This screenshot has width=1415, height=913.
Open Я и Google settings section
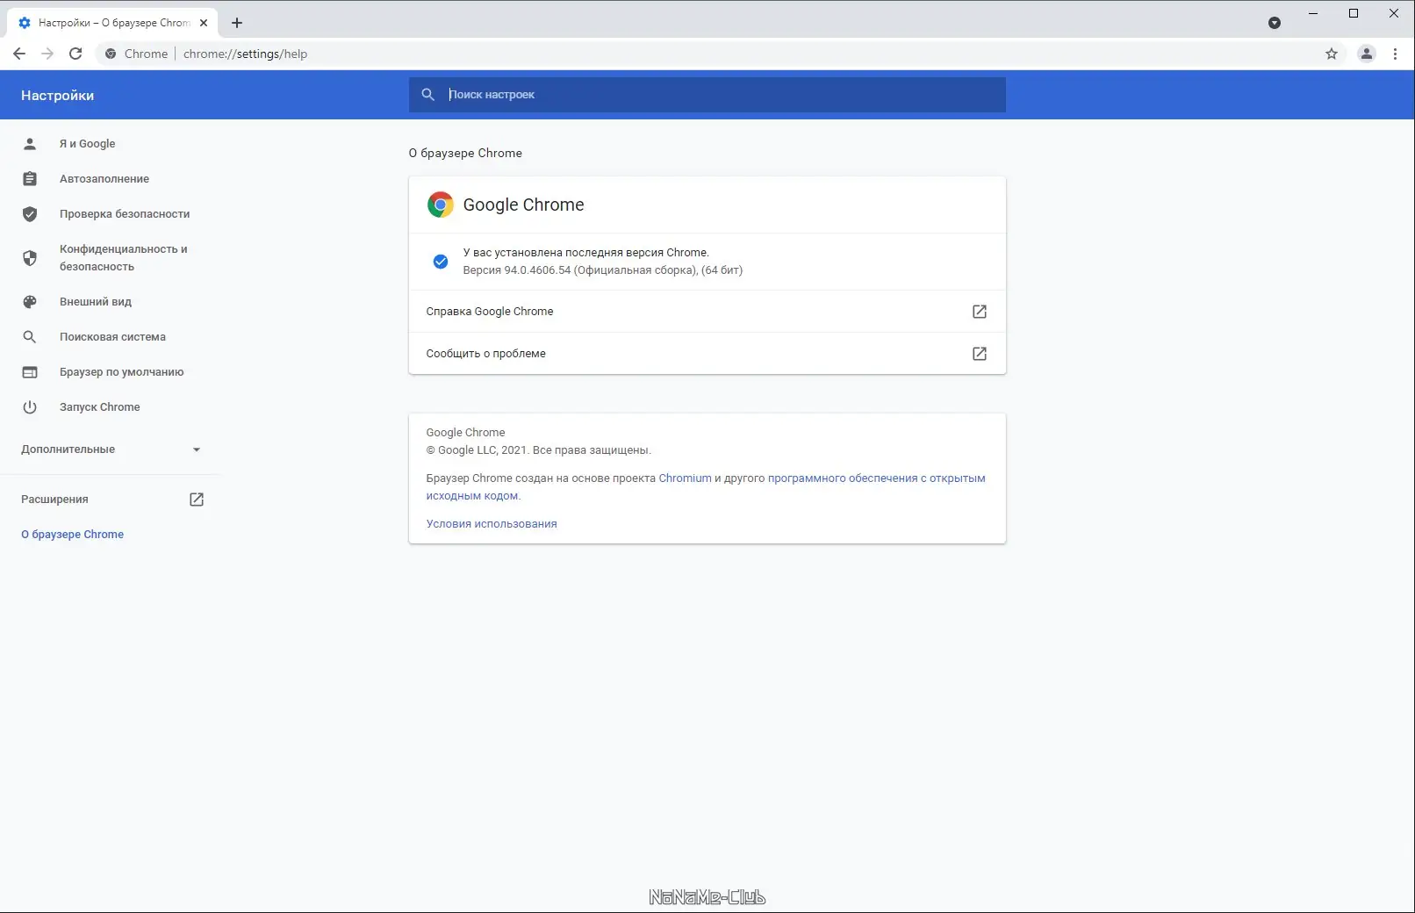tap(87, 143)
